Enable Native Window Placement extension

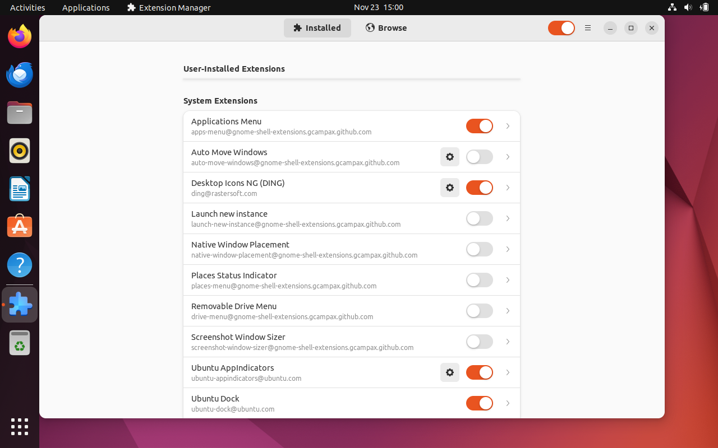(x=480, y=249)
